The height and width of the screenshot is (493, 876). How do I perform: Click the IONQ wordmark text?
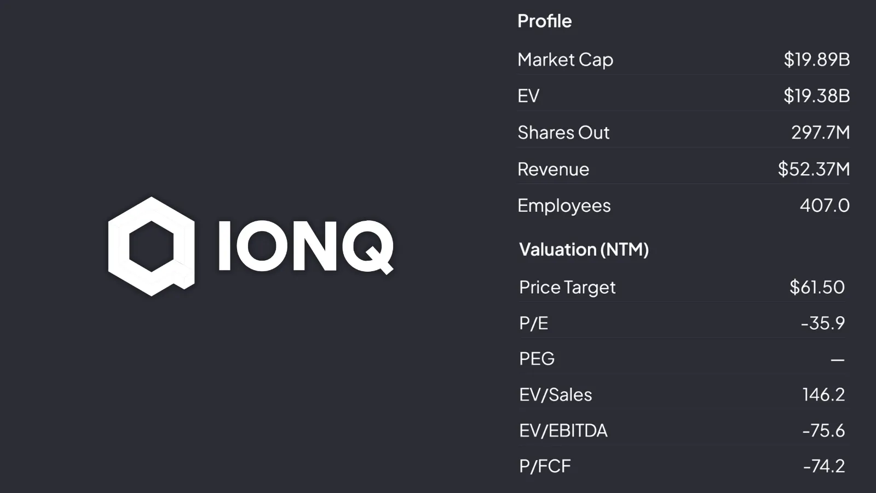point(306,246)
